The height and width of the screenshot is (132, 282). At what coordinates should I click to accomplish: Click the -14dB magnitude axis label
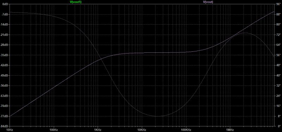coord(4,24)
